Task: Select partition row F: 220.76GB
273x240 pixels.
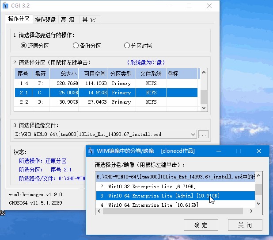Action: click(106, 83)
